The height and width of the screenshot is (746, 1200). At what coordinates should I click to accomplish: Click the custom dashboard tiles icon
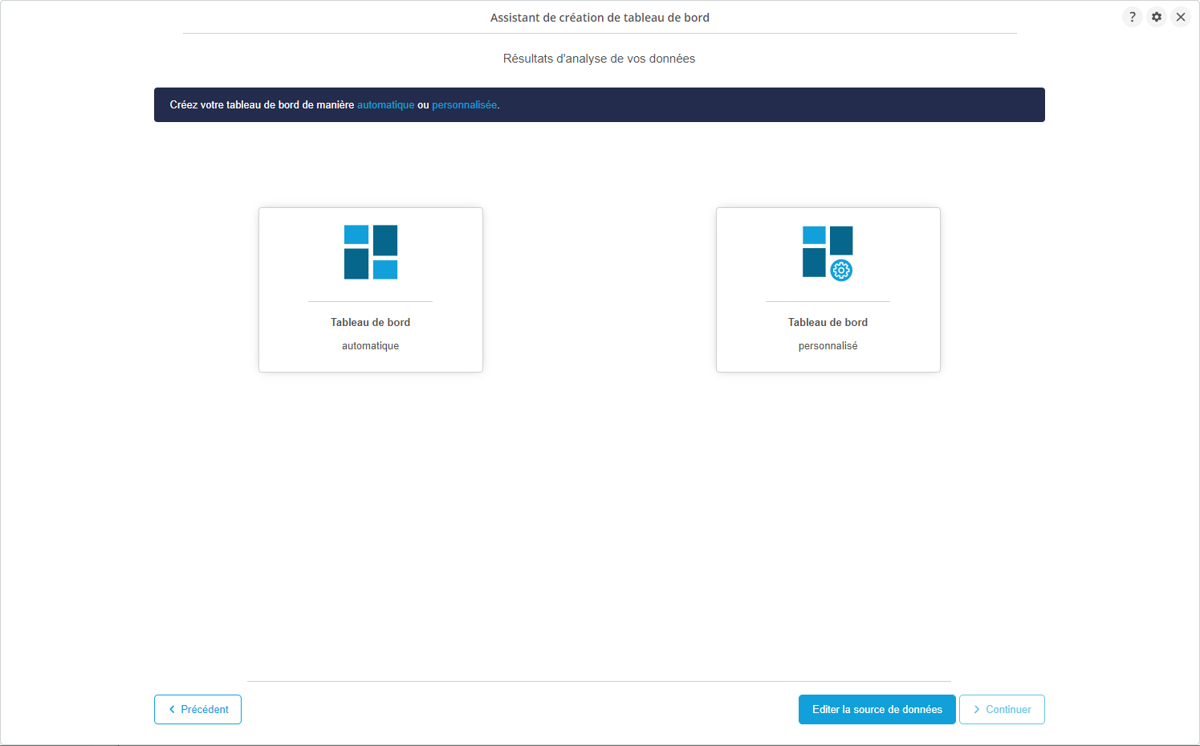click(x=827, y=251)
